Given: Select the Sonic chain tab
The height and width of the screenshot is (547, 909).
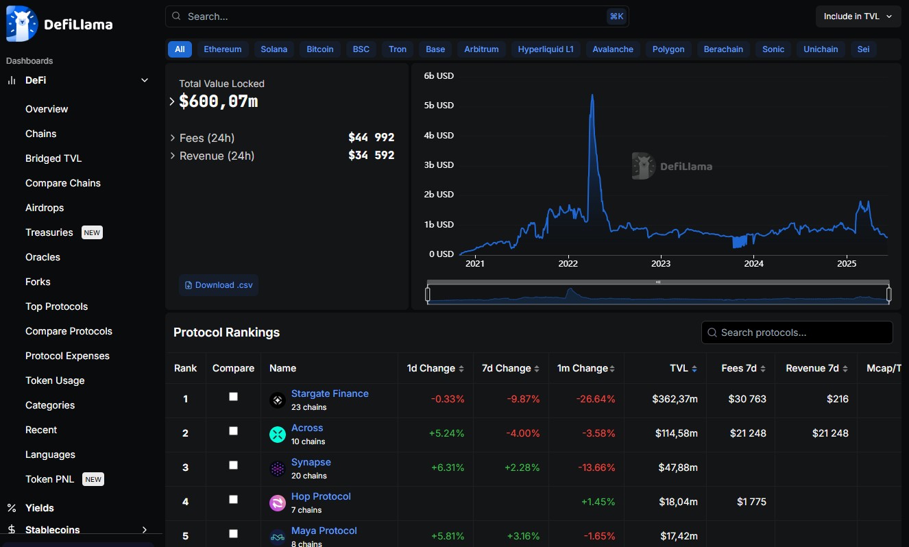Looking at the screenshot, I should [x=773, y=49].
